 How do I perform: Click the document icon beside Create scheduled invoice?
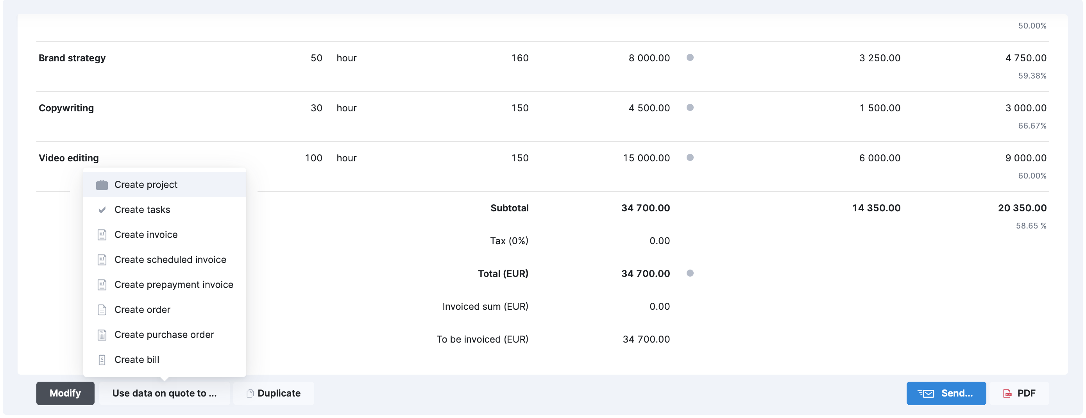click(x=102, y=260)
